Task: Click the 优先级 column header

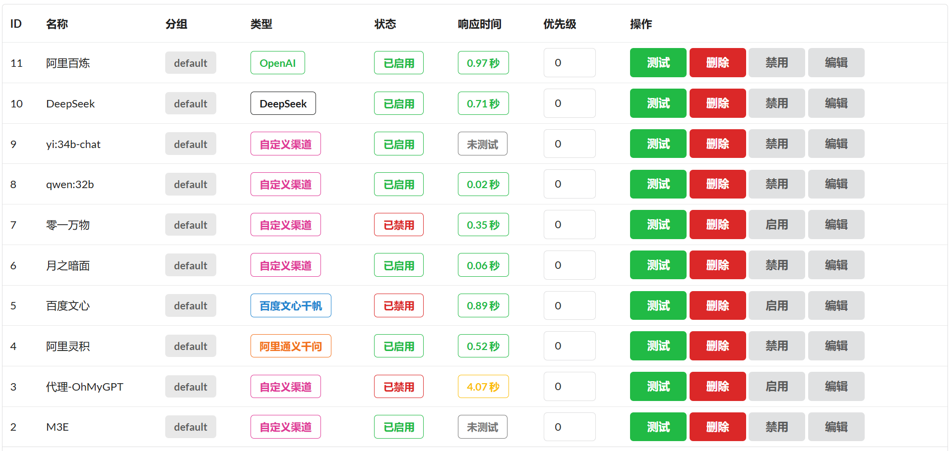Action: point(560,24)
